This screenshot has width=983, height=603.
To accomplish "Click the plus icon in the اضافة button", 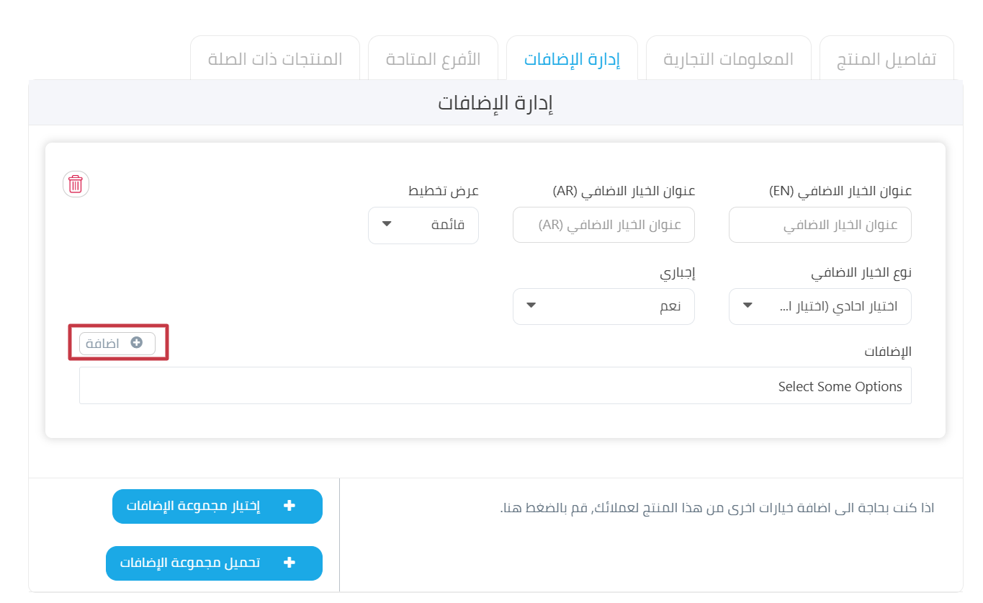I will coord(137,343).
